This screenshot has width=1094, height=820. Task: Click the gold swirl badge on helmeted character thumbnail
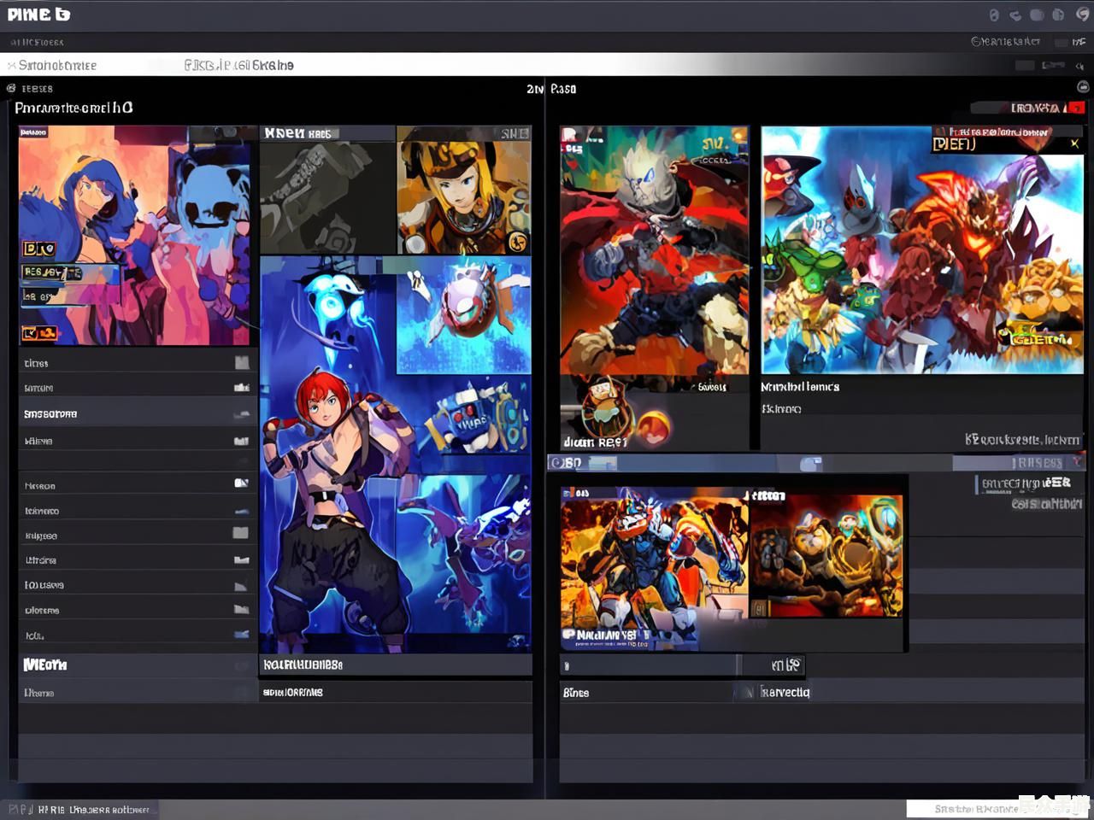(x=517, y=243)
